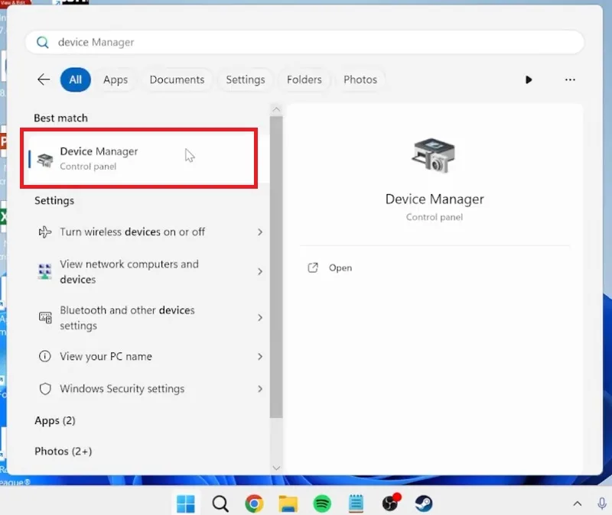Click large Device Manager icon in preview pane

pos(434,156)
